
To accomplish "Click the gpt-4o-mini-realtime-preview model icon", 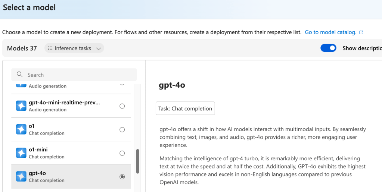I will [x=21, y=106].
